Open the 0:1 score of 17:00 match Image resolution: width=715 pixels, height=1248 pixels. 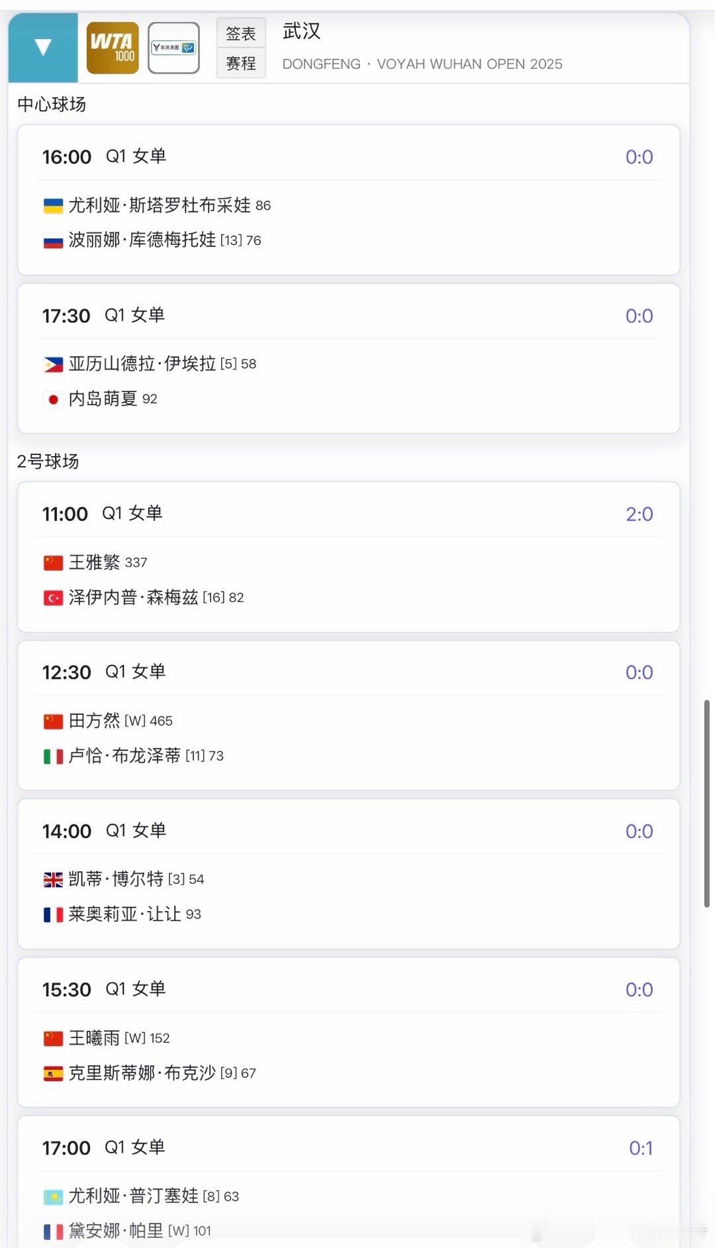tap(640, 1148)
